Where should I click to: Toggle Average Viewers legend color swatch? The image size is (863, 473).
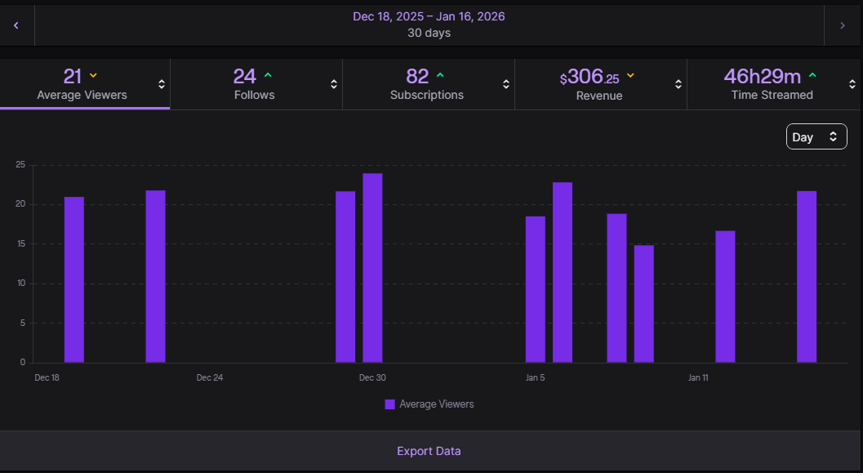389,404
